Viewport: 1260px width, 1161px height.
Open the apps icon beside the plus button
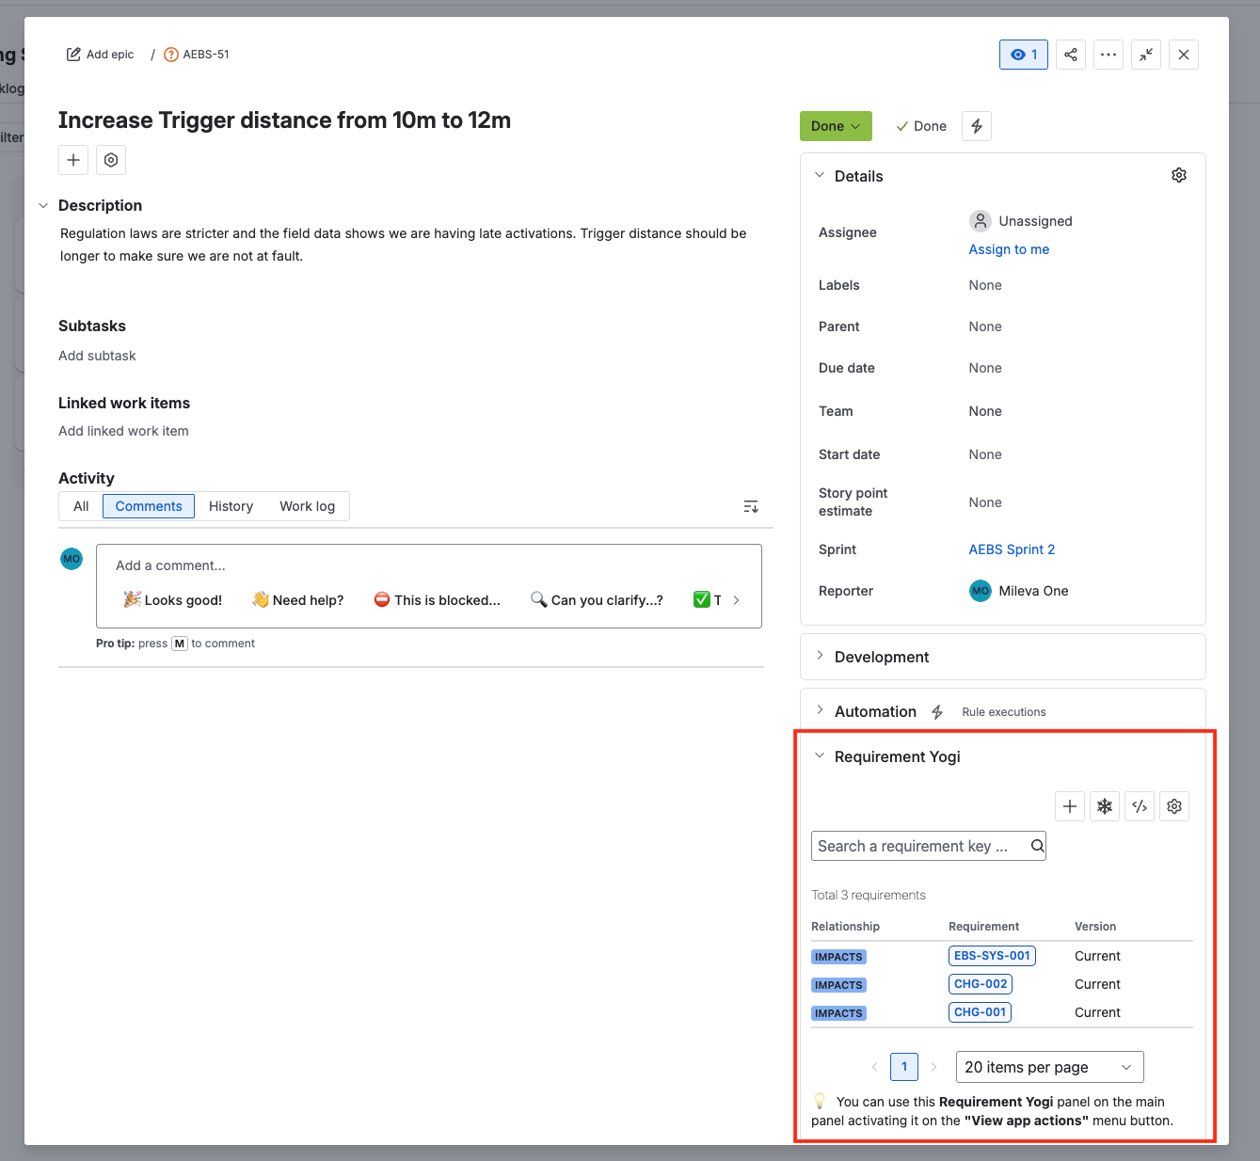[x=111, y=160]
